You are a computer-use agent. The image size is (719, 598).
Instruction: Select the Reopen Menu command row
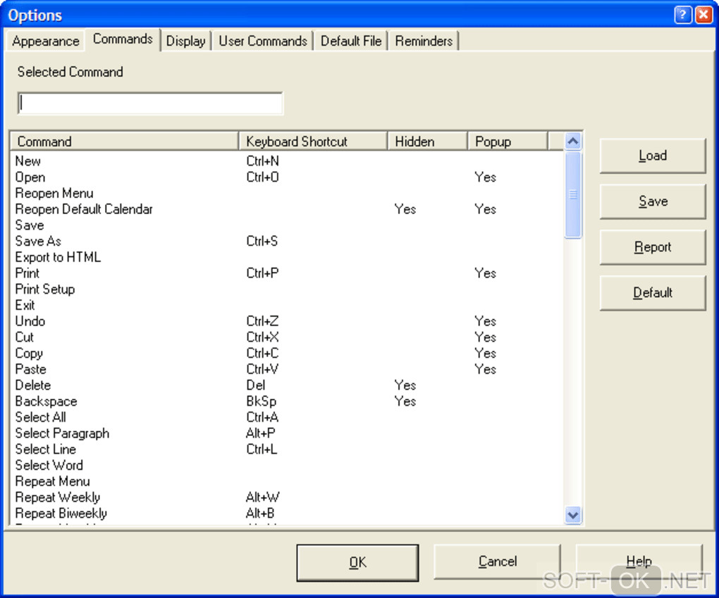[287, 194]
